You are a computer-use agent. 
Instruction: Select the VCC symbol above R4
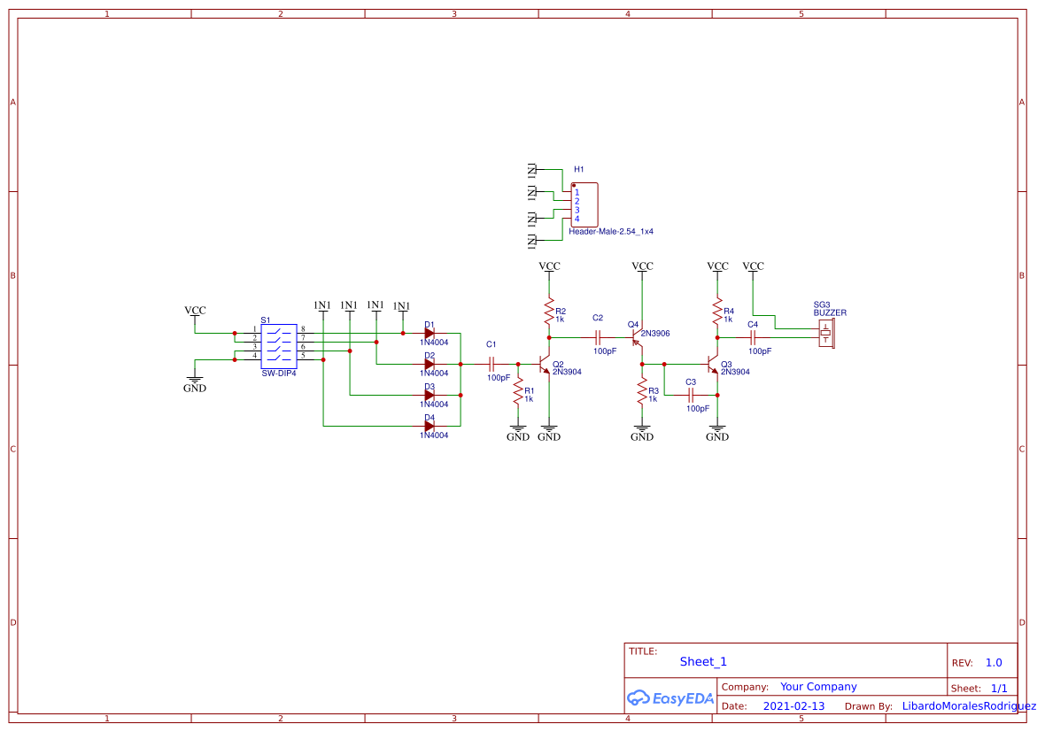[x=717, y=266]
